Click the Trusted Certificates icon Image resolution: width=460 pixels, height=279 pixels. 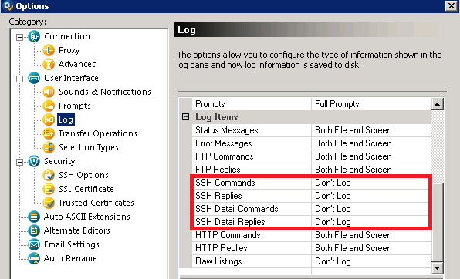click(49, 203)
